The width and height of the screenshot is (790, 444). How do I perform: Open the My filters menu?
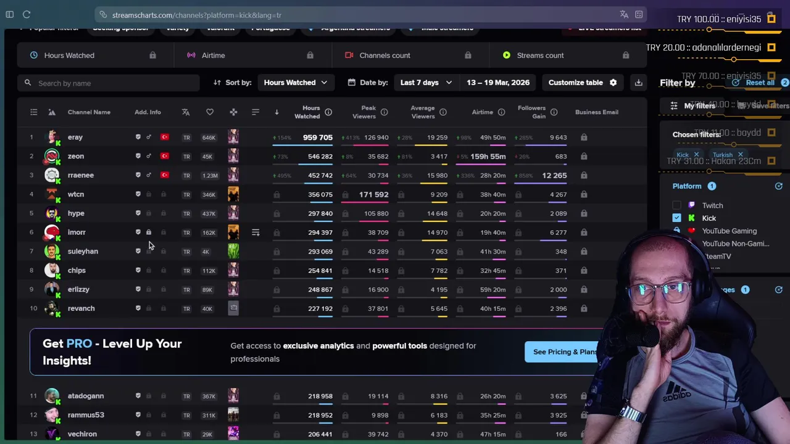[x=693, y=105]
